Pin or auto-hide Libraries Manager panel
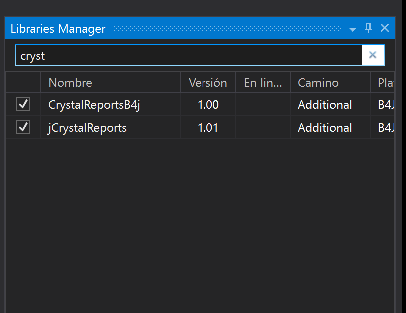Viewport: 406px width, 313px height. (x=368, y=28)
